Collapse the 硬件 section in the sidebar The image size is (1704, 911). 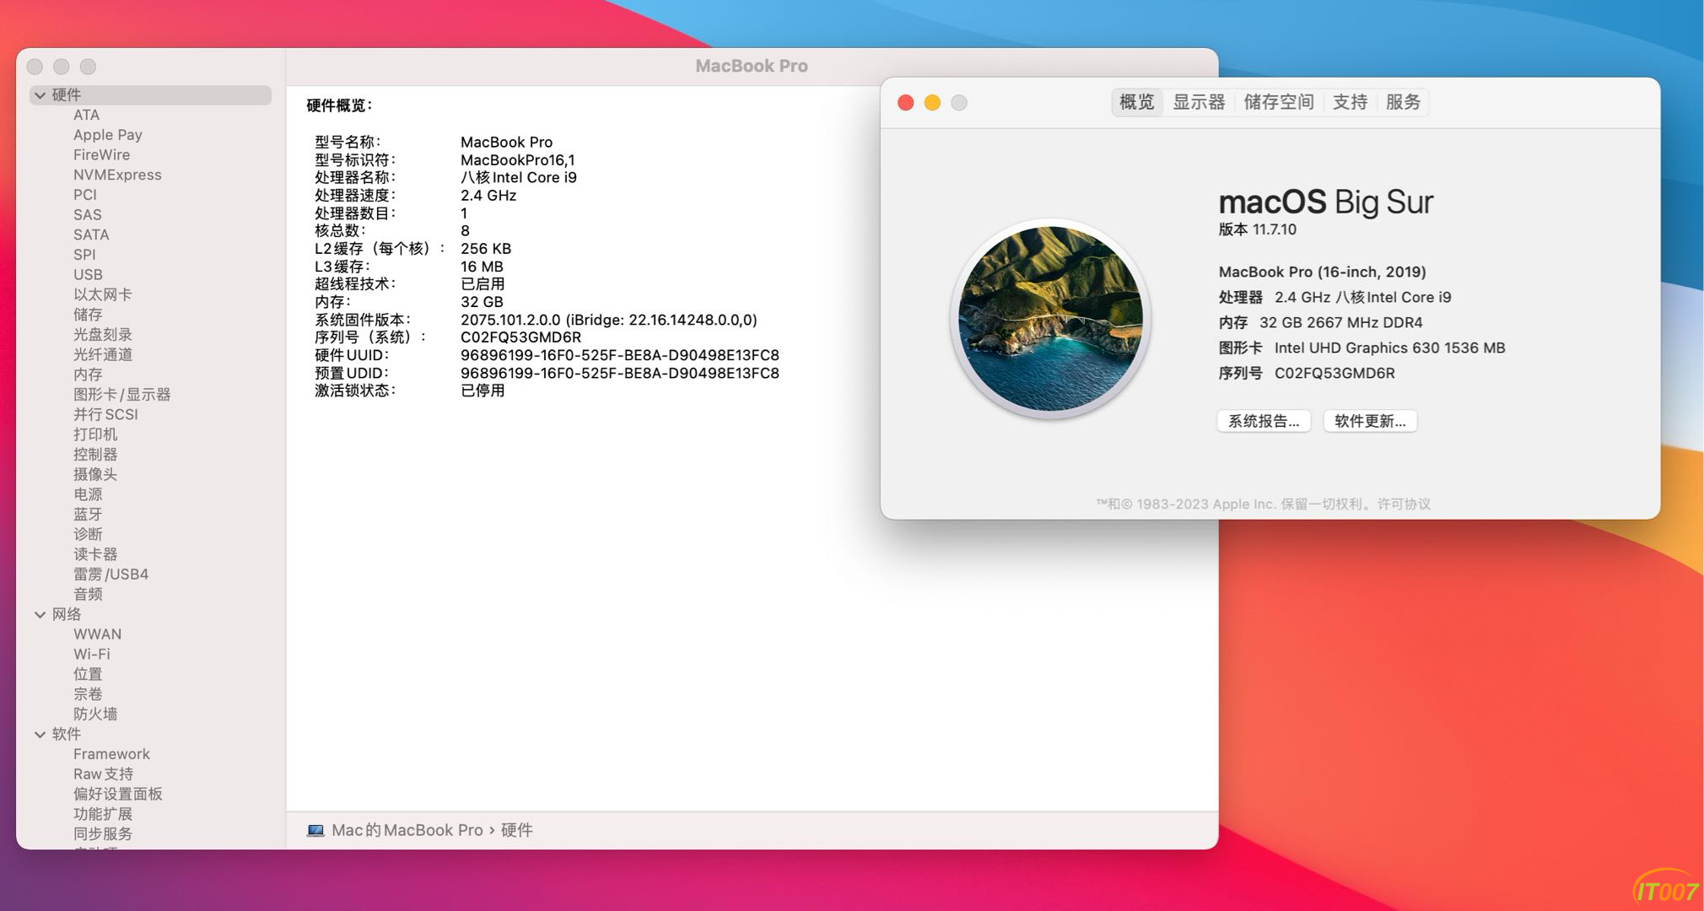[x=40, y=95]
